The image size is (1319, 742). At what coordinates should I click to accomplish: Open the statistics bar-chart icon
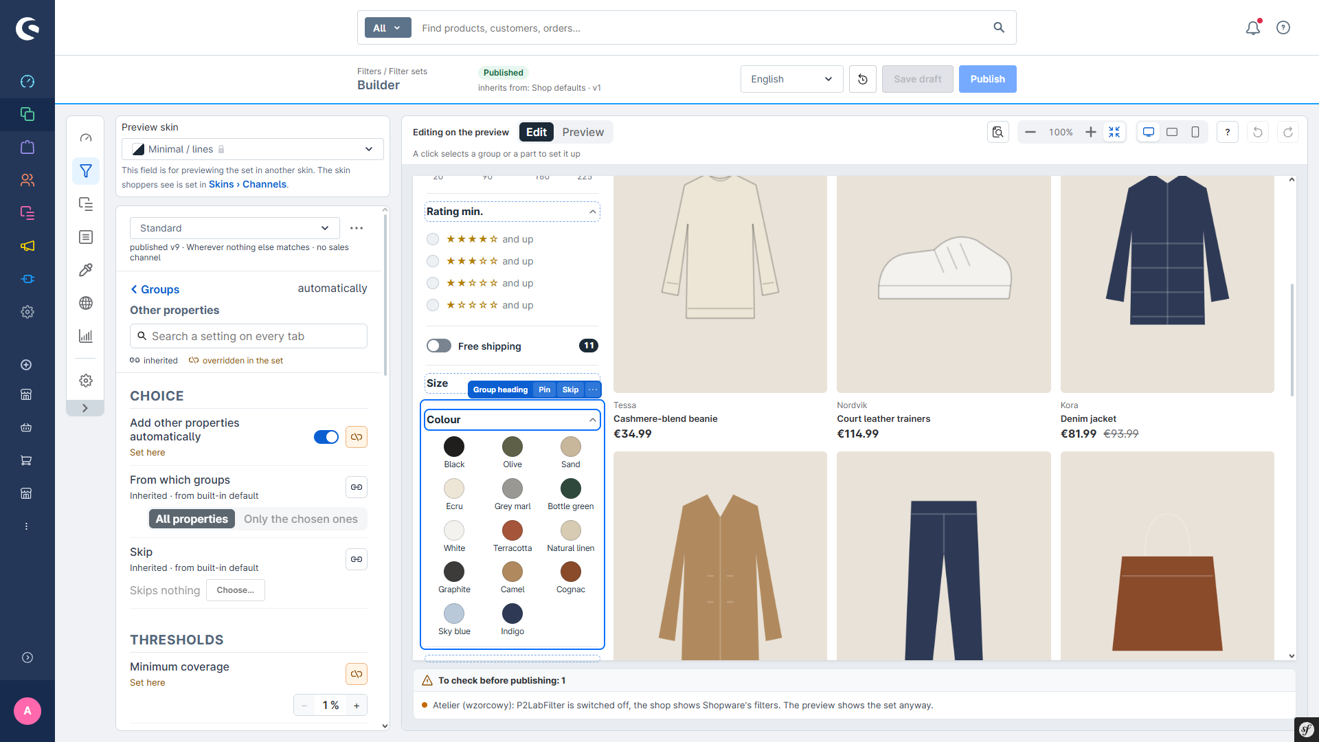tap(86, 336)
